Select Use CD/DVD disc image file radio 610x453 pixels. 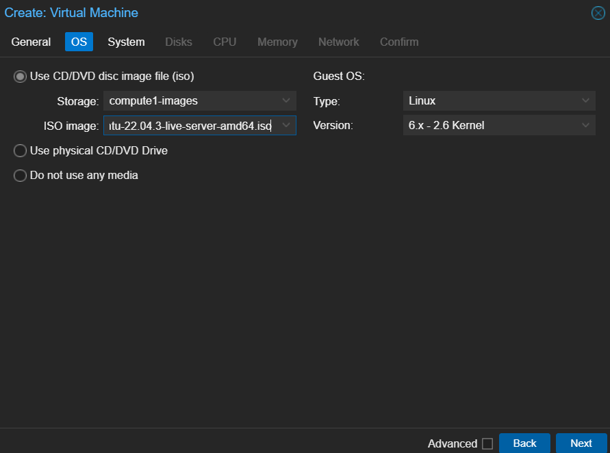[21, 77]
